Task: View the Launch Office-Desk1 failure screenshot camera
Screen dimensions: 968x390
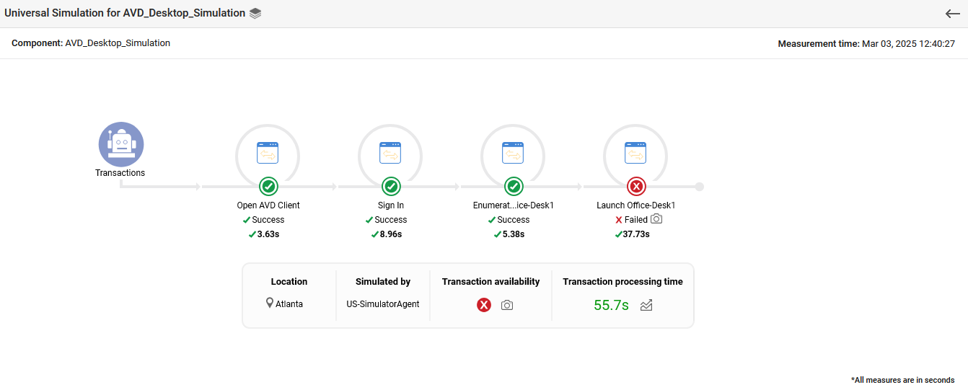Action: [x=656, y=219]
